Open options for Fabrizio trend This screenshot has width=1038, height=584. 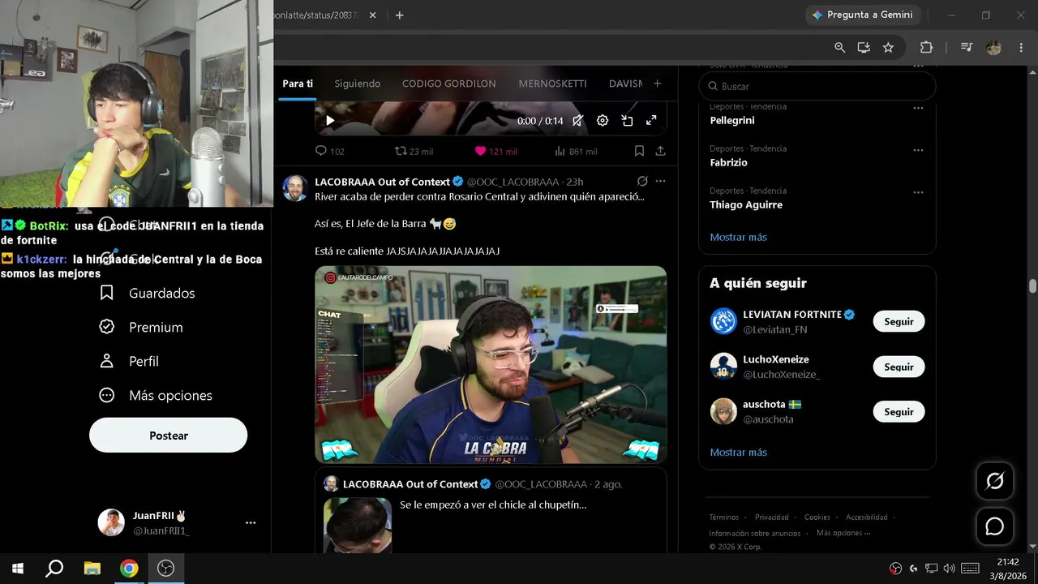[x=918, y=150]
